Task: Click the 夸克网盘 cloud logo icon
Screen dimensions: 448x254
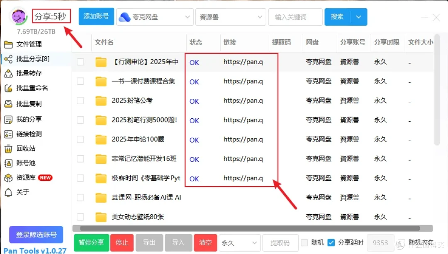Action: pyautogui.click(x=124, y=17)
